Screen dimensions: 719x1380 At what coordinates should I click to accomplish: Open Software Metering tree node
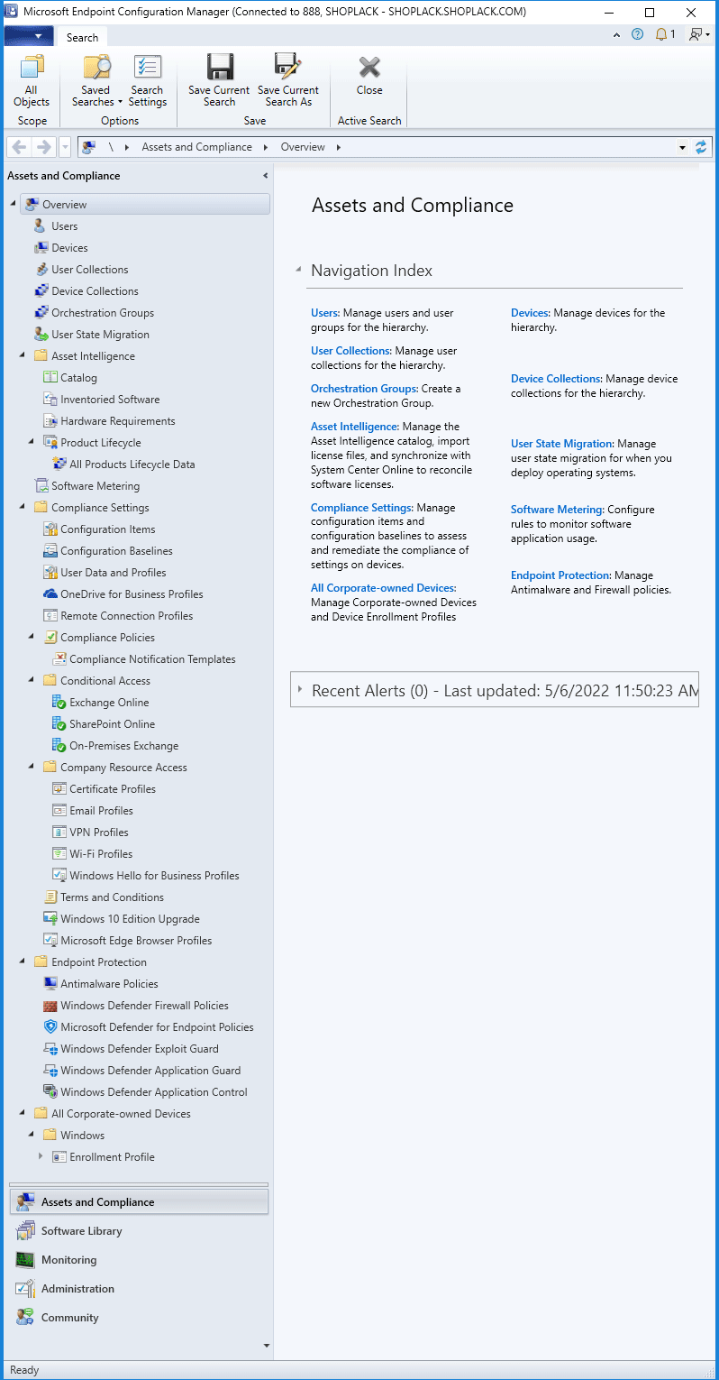(x=95, y=486)
